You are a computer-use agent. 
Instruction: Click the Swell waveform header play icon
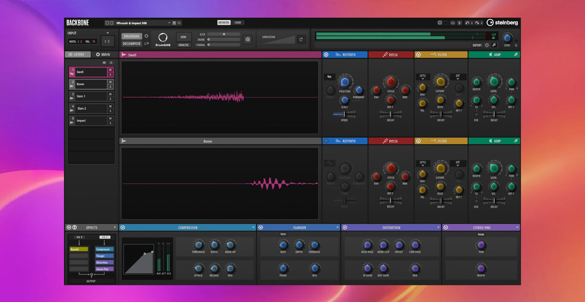[x=124, y=55]
